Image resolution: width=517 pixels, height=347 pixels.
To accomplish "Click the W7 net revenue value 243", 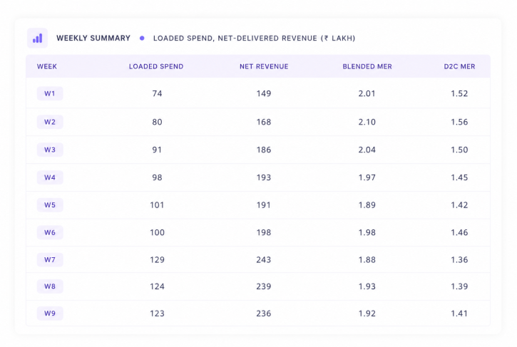I will click(x=264, y=259).
